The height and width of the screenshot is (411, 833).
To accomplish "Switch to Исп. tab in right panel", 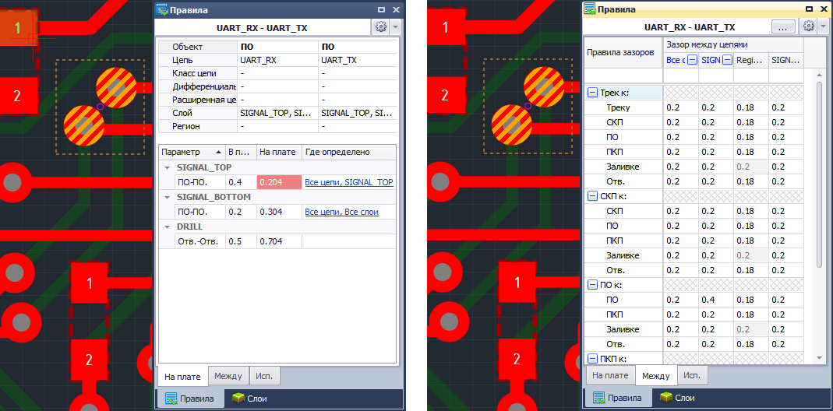I will (690, 375).
